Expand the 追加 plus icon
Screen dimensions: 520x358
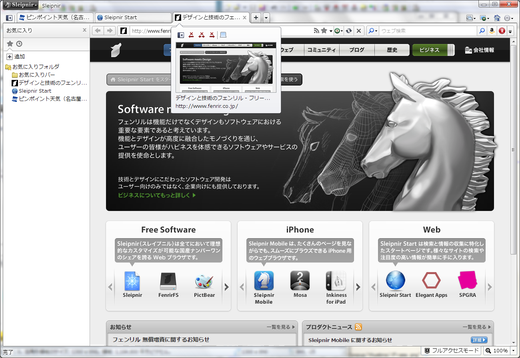pos(10,57)
